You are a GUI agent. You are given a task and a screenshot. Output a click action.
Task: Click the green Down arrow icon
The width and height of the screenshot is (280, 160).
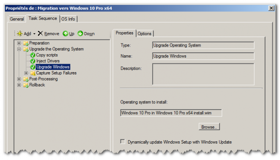[x=80, y=34]
